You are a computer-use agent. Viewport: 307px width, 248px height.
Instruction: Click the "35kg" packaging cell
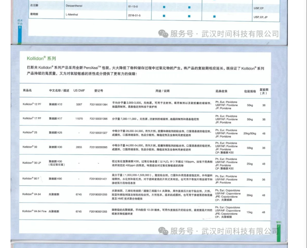point(250,195)
